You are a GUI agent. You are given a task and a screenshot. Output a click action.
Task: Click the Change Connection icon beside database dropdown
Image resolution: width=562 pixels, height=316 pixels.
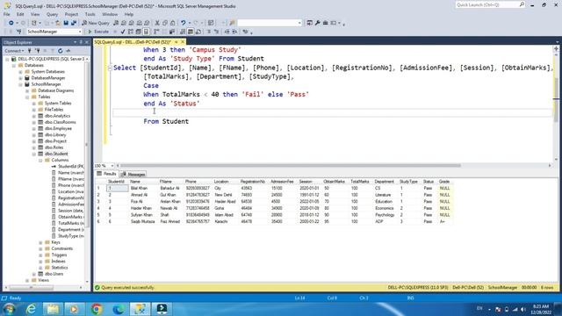[x=18, y=32]
